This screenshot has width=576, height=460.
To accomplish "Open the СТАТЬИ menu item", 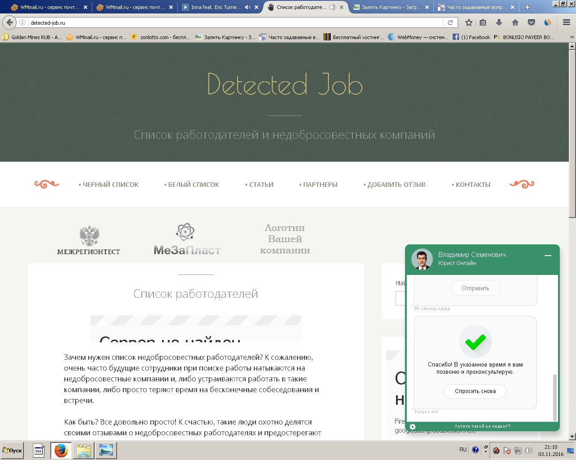I will coord(260,185).
